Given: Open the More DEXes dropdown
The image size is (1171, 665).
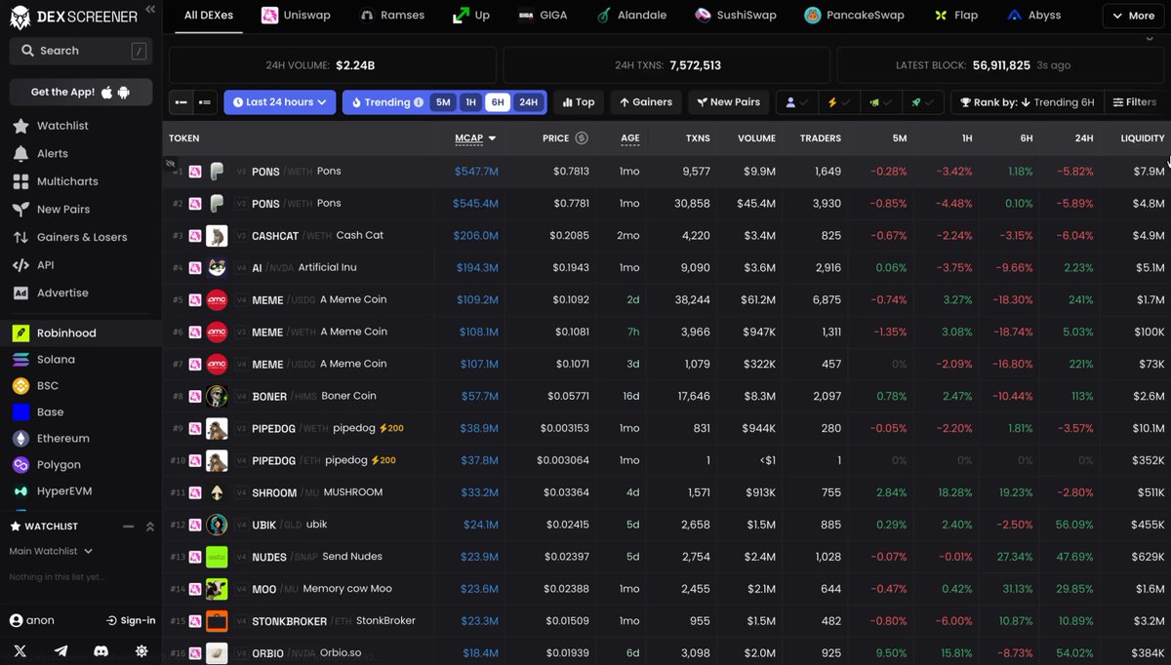Looking at the screenshot, I should click(x=1133, y=16).
